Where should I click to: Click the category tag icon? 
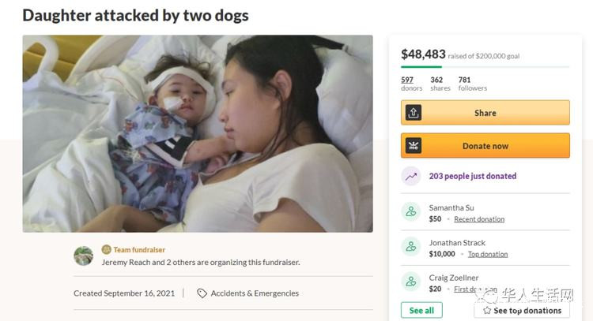coord(202,293)
